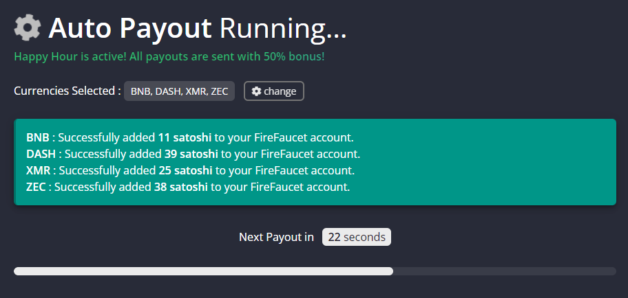
Task: Click the Currencies Selected label
Action: point(67,91)
